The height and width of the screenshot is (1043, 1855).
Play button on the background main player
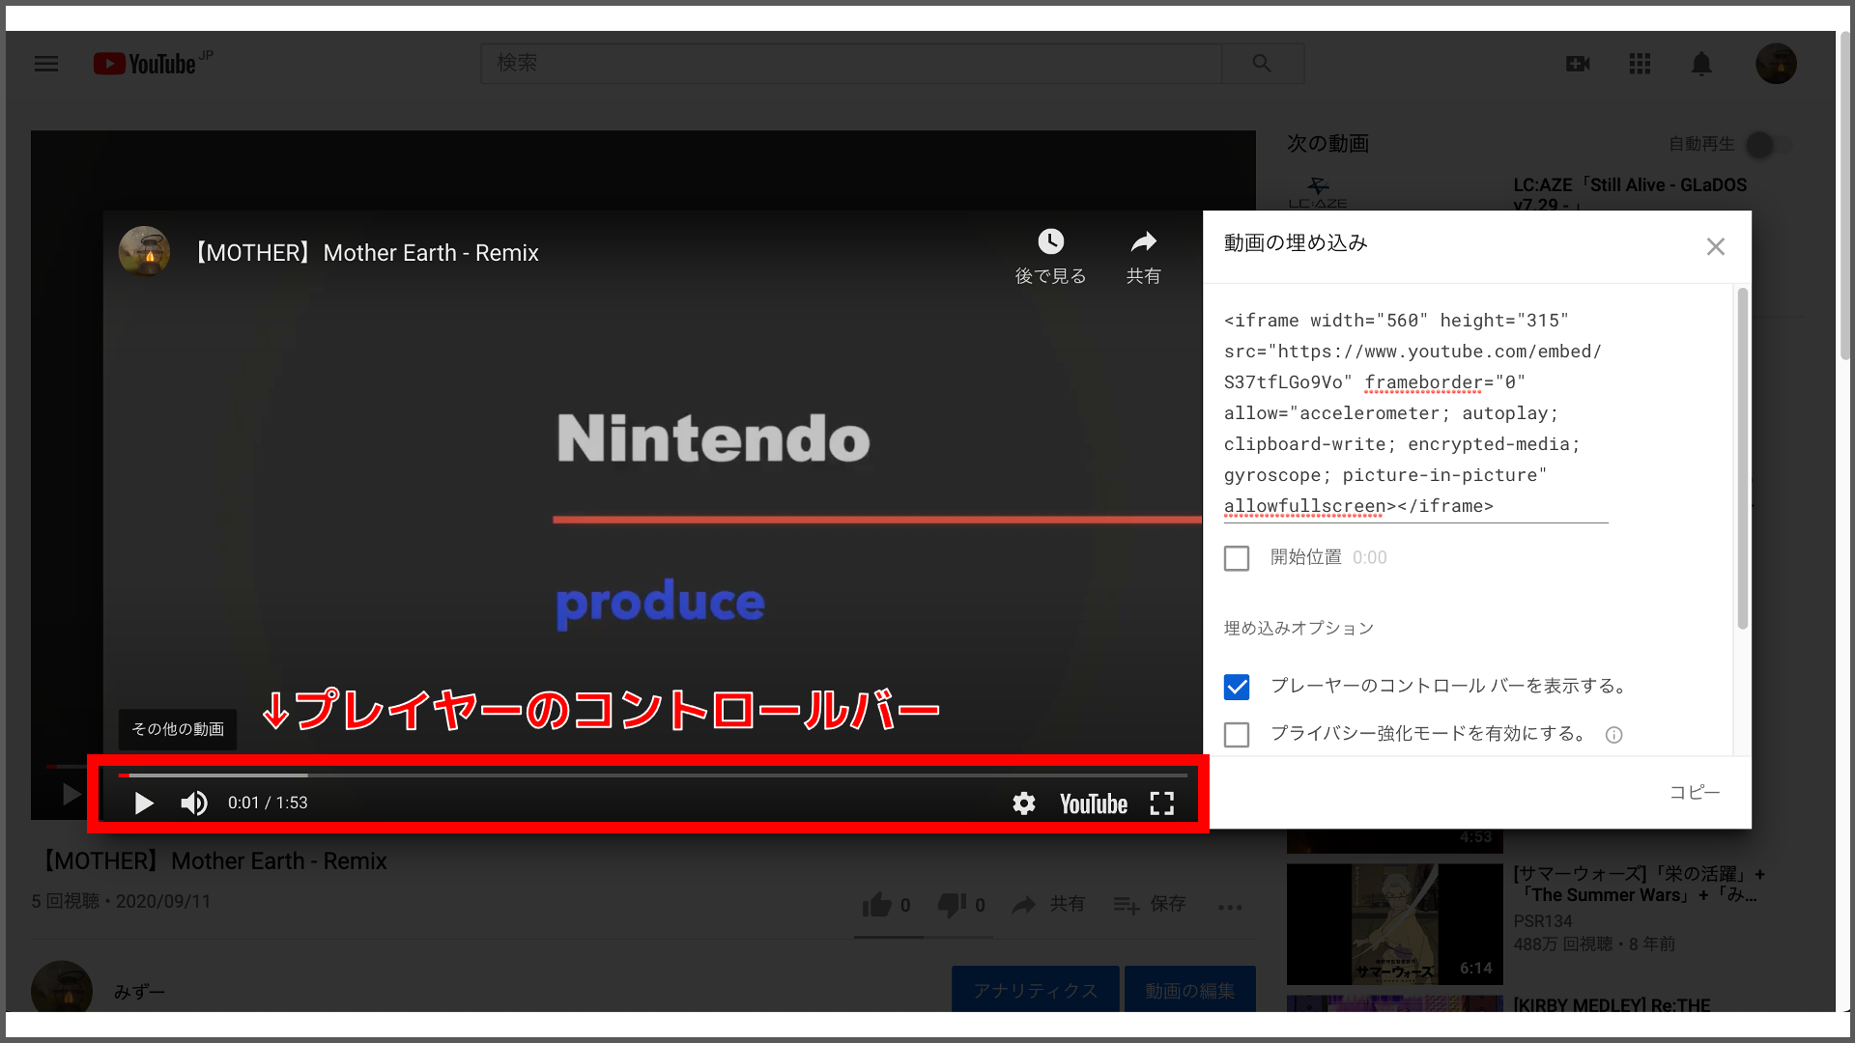click(x=71, y=795)
